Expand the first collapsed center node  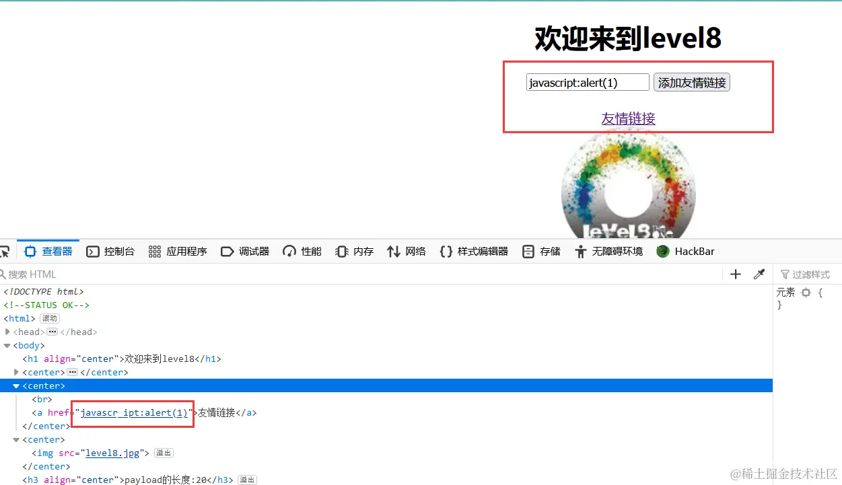(17, 372)
